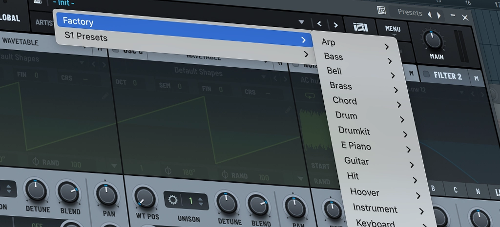Image resolution: width=500 pixels, height=227 pixels.
Task: Click the OSC C wavetable pencil edit icon
Action: pos(289,110)
